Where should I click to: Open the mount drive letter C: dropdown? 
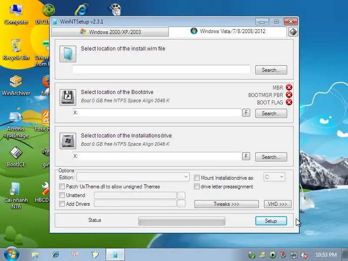click(274, 177)
